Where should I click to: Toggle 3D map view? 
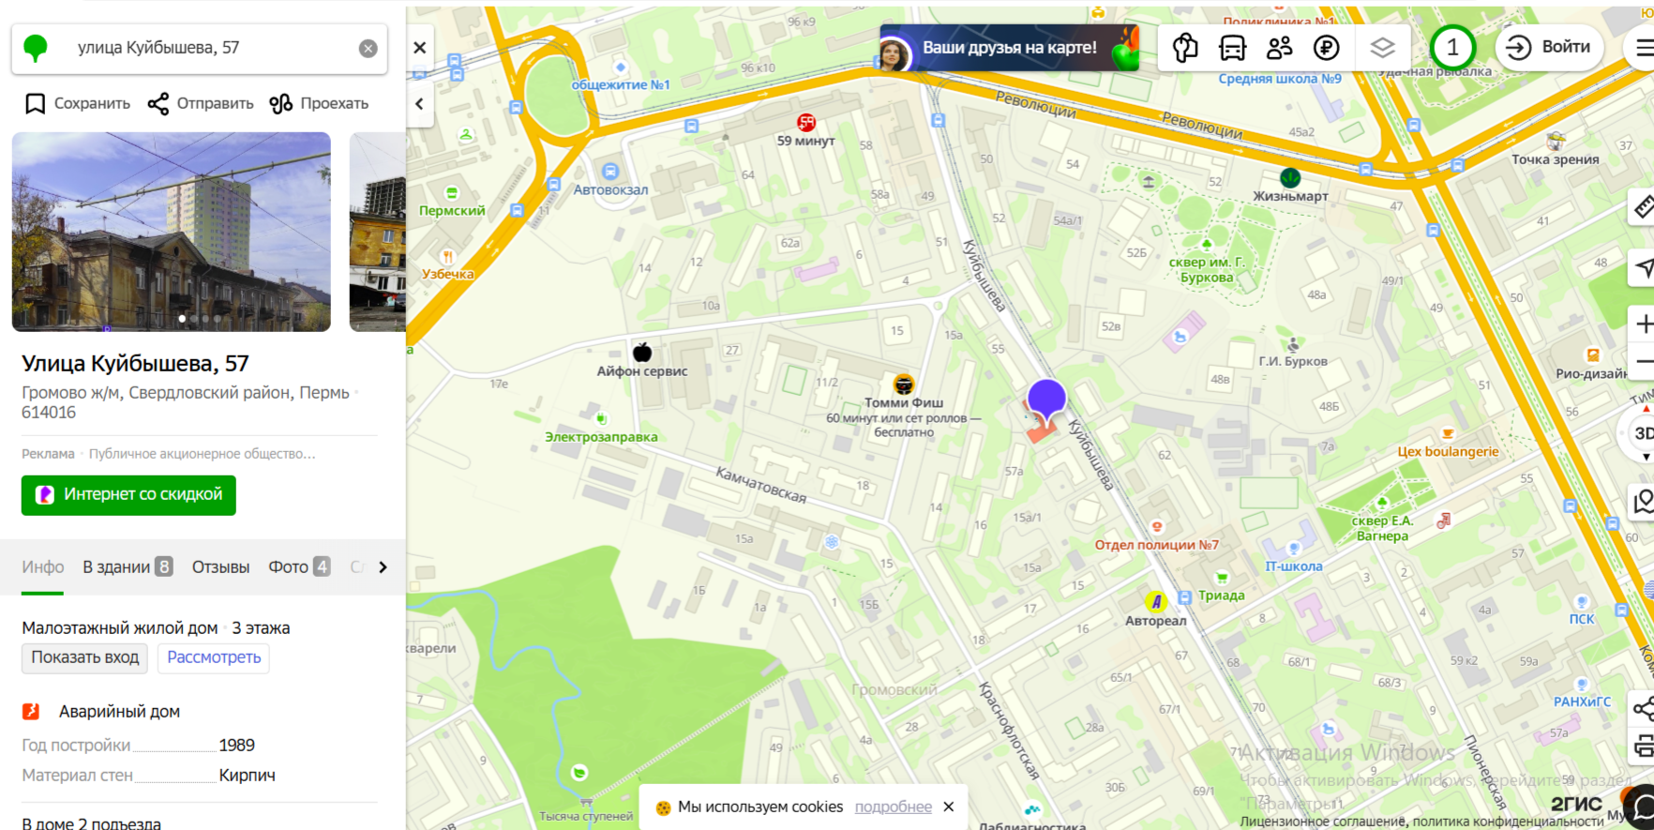1643,433
